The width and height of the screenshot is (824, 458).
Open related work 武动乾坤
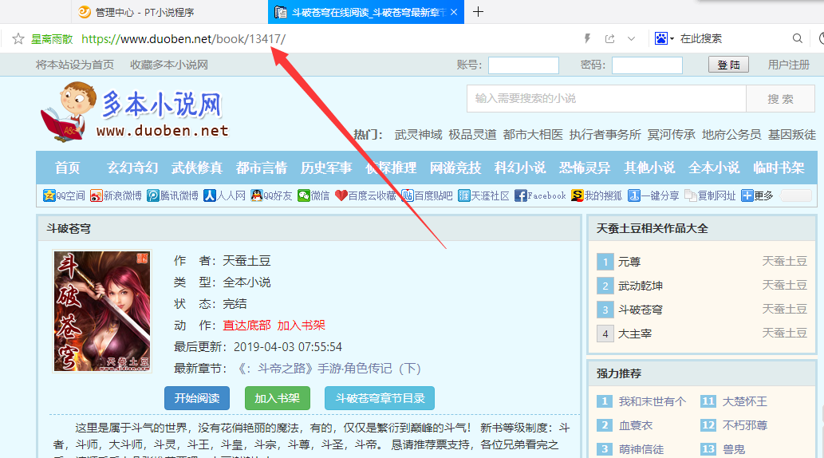pos(640,286)
